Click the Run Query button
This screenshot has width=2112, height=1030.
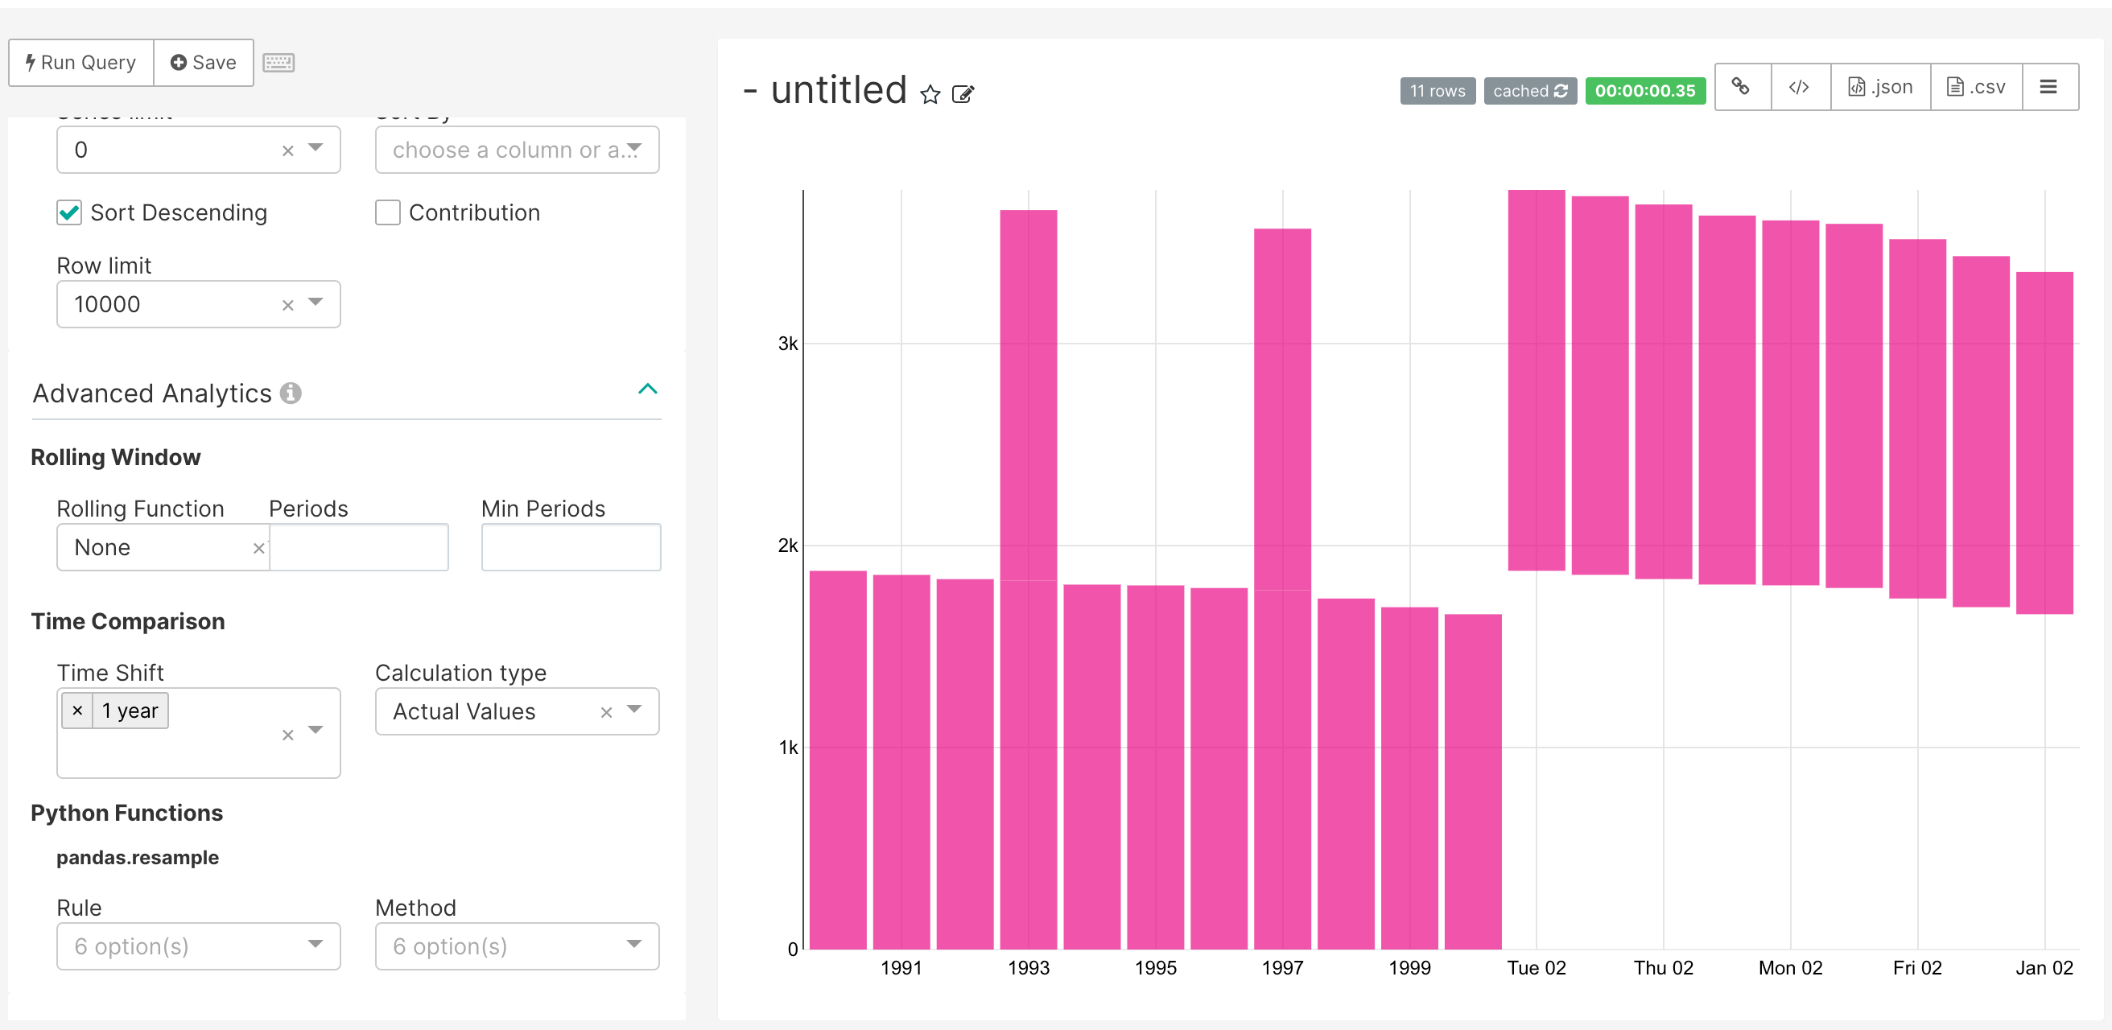[81, 63]
